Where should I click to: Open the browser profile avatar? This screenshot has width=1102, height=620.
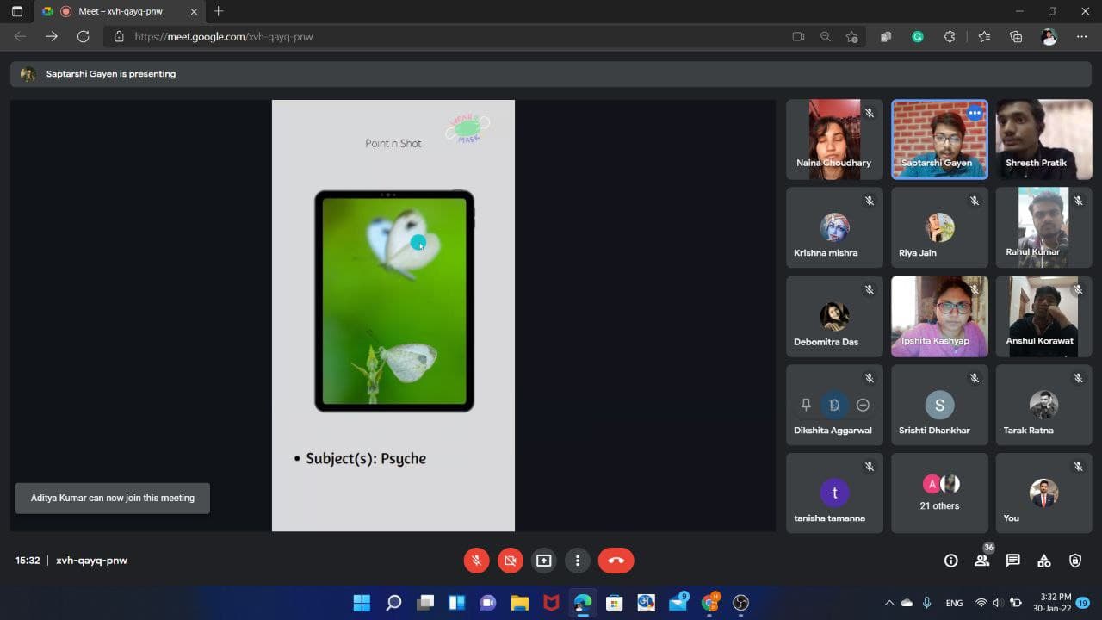[1049, 37]
